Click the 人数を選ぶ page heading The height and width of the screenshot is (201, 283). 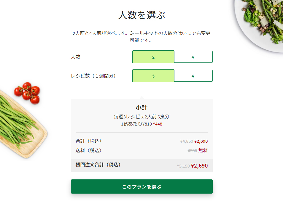click(x=142, y=15)
